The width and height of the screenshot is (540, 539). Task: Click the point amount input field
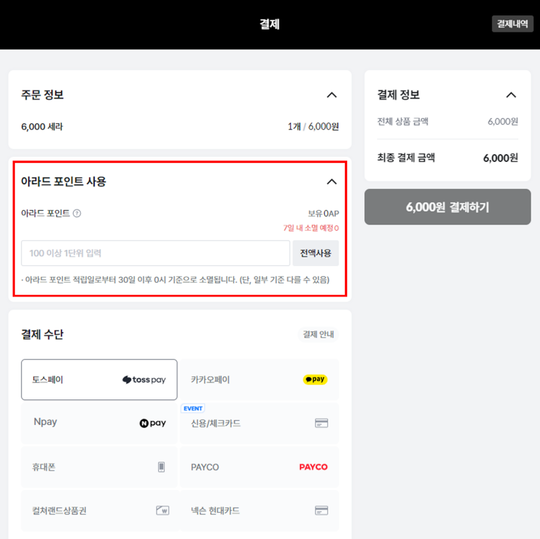[155, 253]
